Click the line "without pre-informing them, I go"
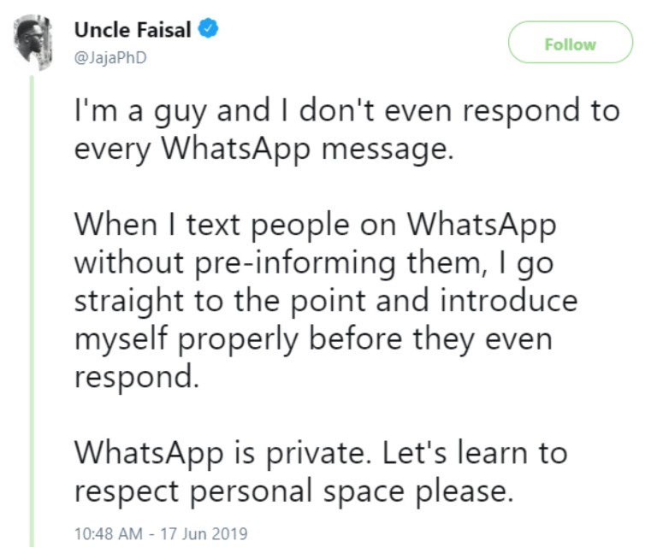The height and width of the screenshot is (547, 657). 314,263
